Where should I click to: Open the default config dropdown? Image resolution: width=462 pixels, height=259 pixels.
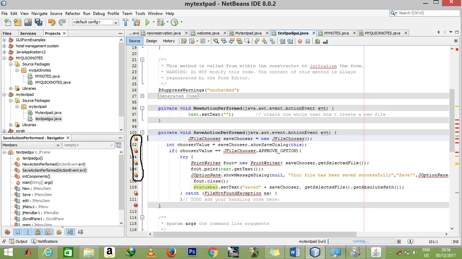tap(95, 22)
